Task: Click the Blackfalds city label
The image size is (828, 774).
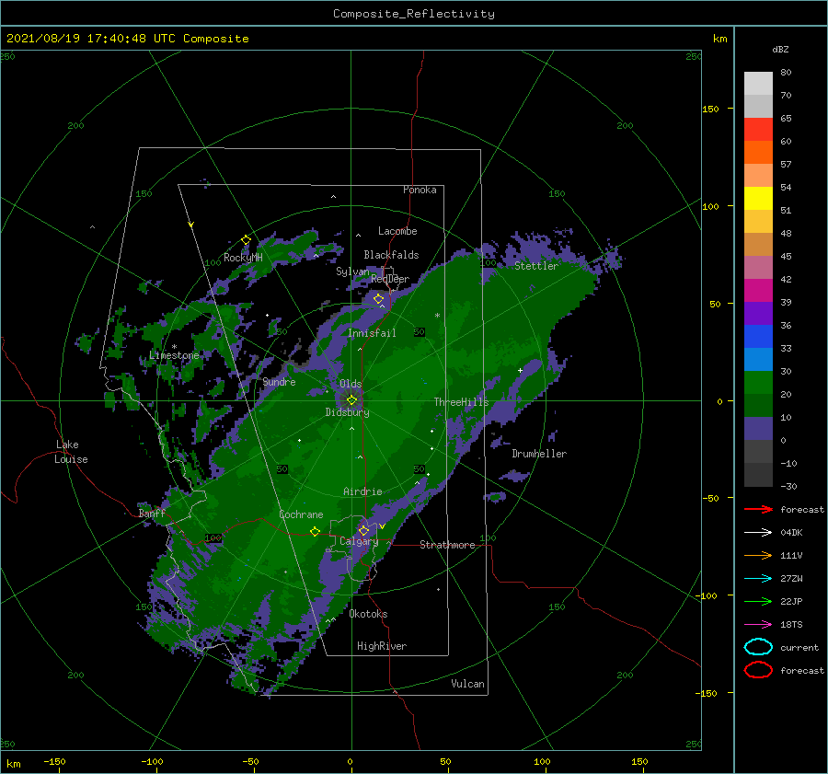Action: tap(391, 255)
